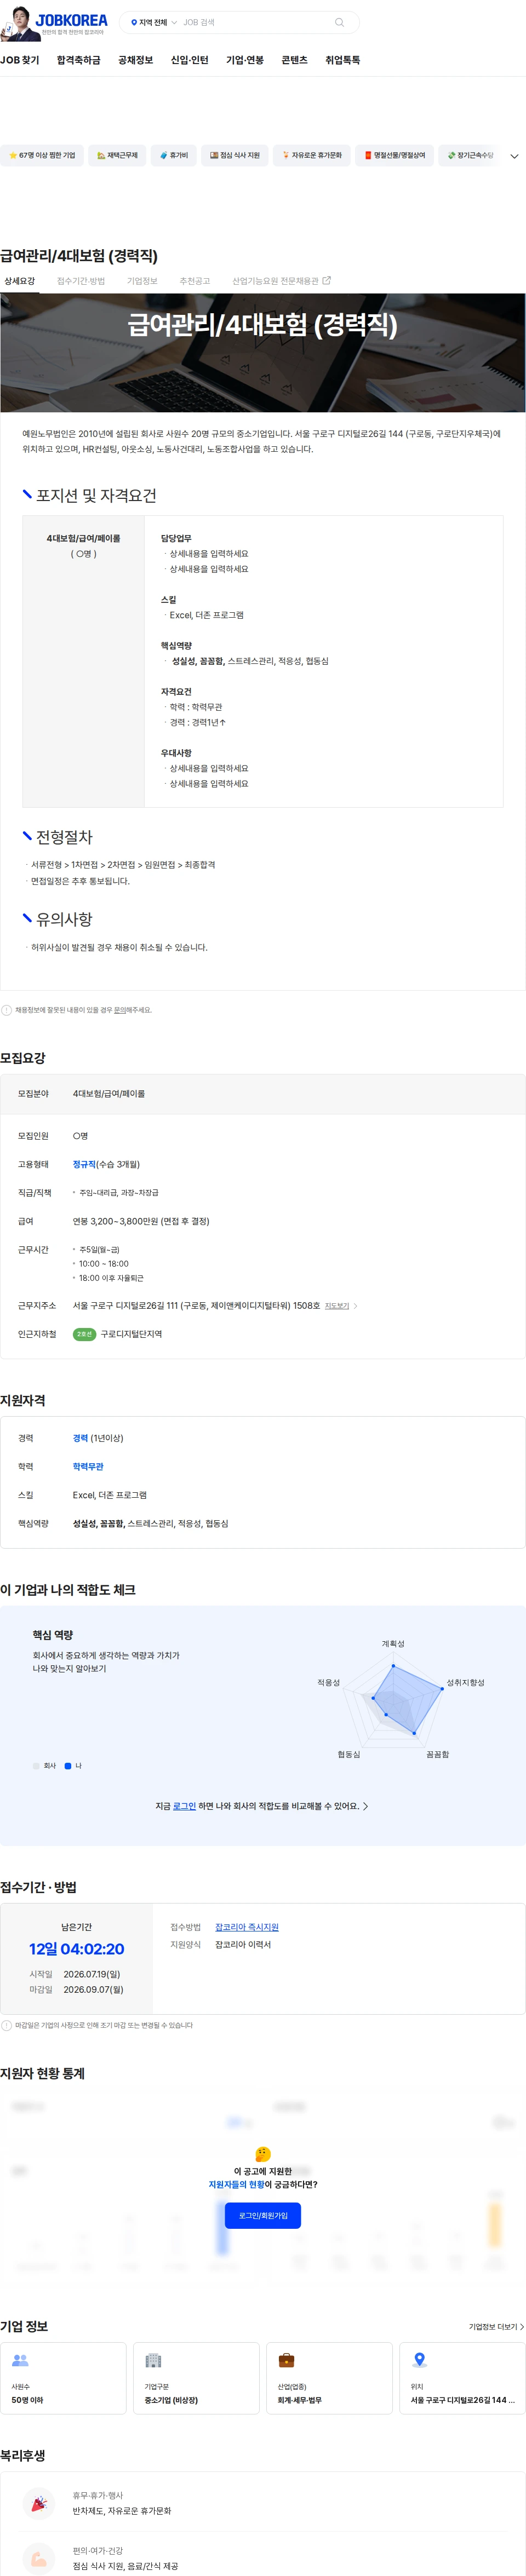Screen dimensions: 526x2576
Task: Select the 장기근속수당 chip
Action: [x=470, y=155]
